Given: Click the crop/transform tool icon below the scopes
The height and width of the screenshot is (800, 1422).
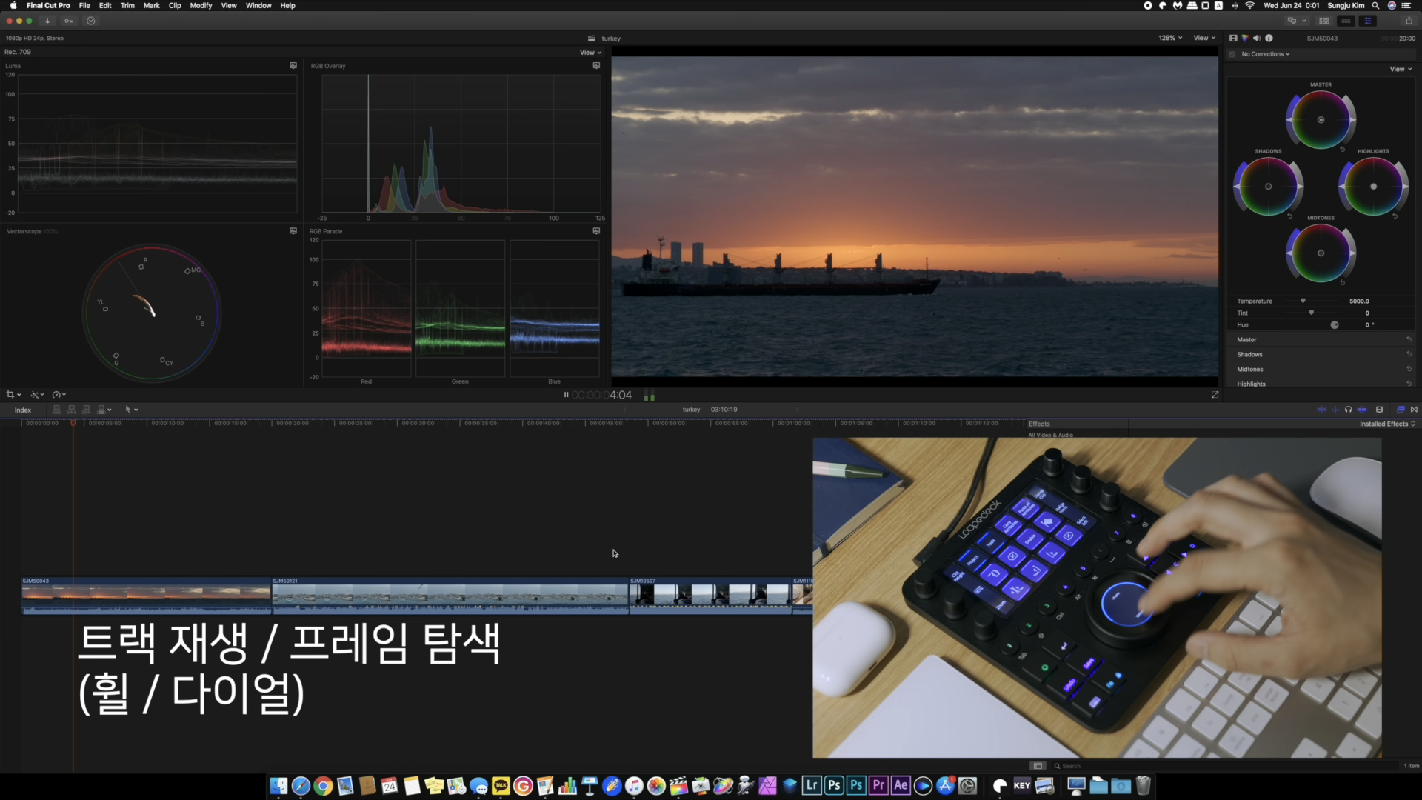Looking at the screenshot, I should [10, 395].
